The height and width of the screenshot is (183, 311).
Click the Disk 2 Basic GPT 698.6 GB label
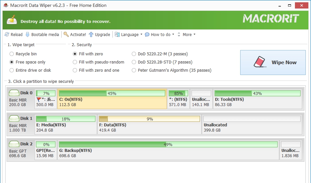tap(21, 150)
